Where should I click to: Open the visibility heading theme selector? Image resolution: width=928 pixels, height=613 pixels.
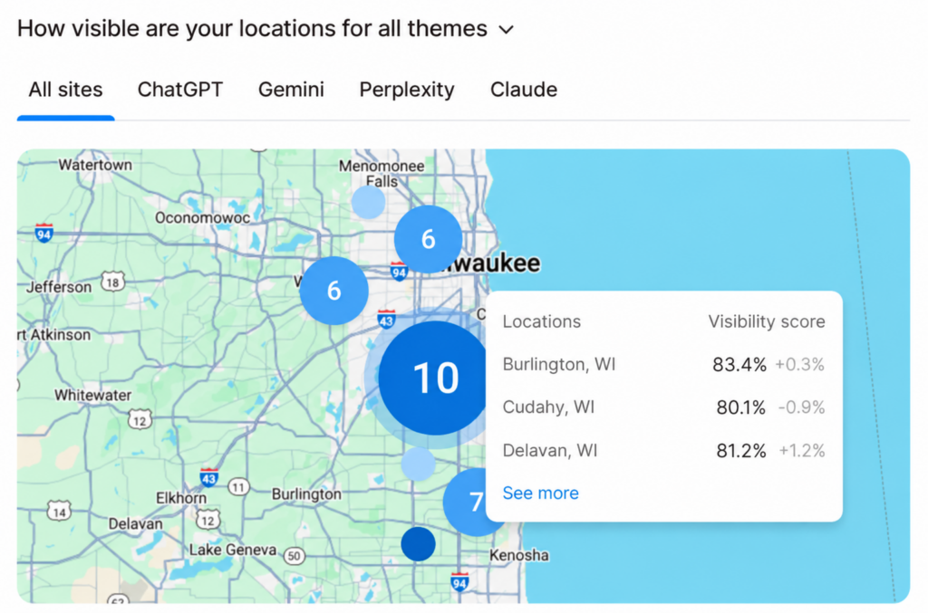[266, 28]
